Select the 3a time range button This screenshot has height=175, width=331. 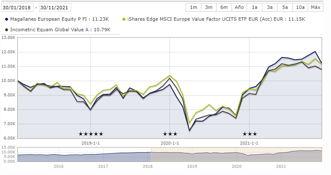[270, 7]
